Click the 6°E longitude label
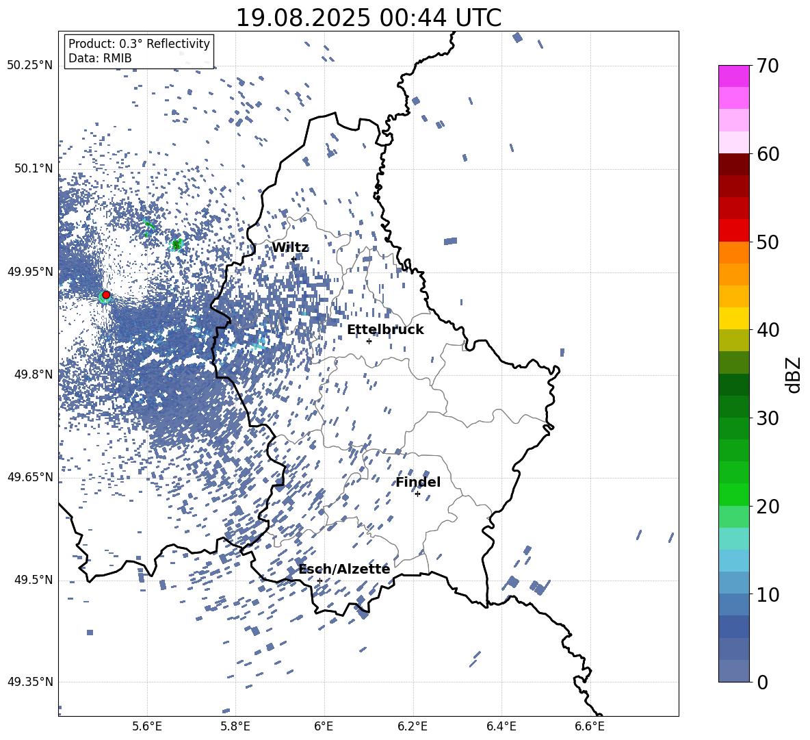This screenshot has width=810, height=740. 324,726
